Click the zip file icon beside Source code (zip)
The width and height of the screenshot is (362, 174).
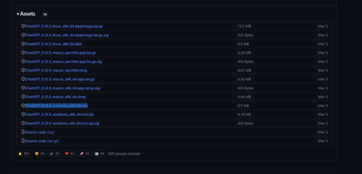click(23, 132)
